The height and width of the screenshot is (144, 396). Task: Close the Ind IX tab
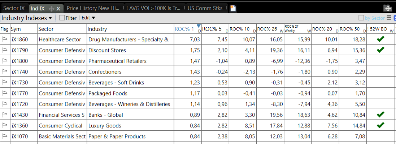58,8
